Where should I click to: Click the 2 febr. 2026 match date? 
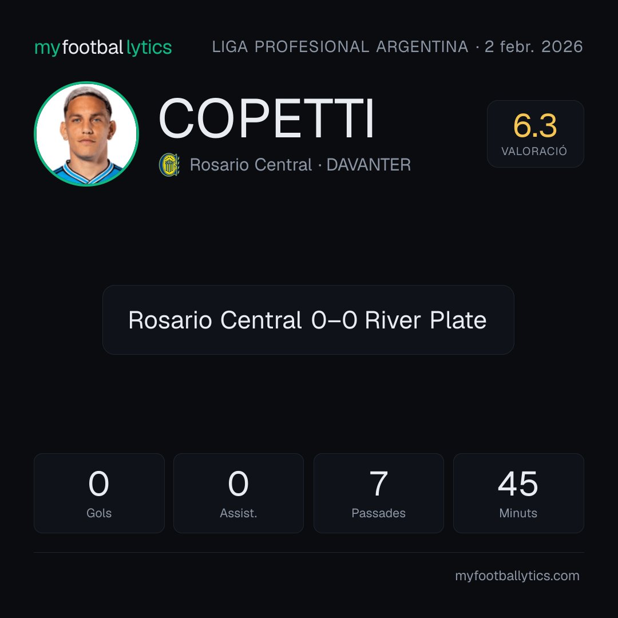tap(534, 47)
